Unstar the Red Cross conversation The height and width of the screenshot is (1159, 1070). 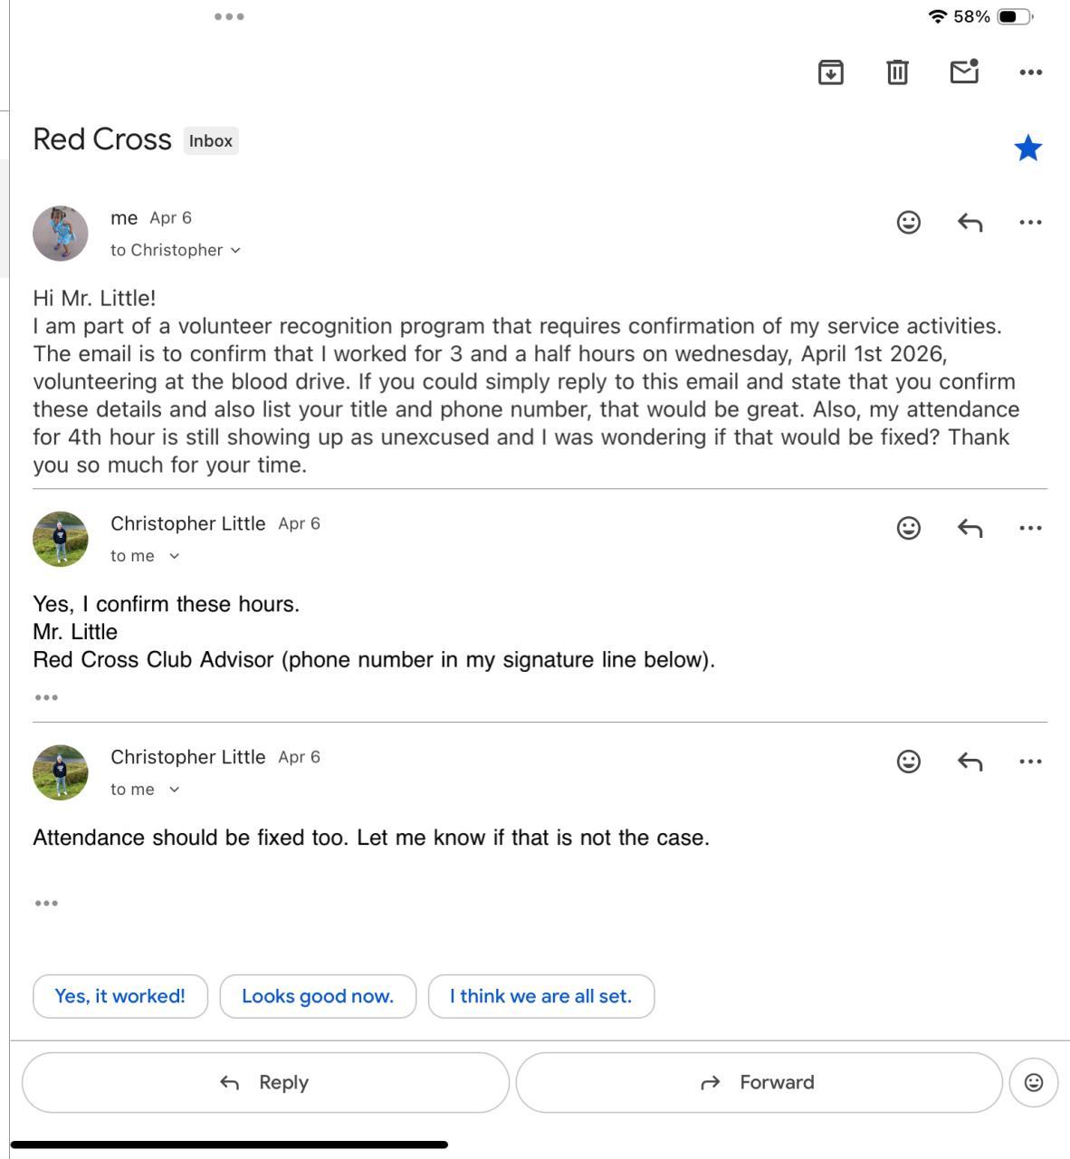pyautogui.click(x=1027, y=148)
